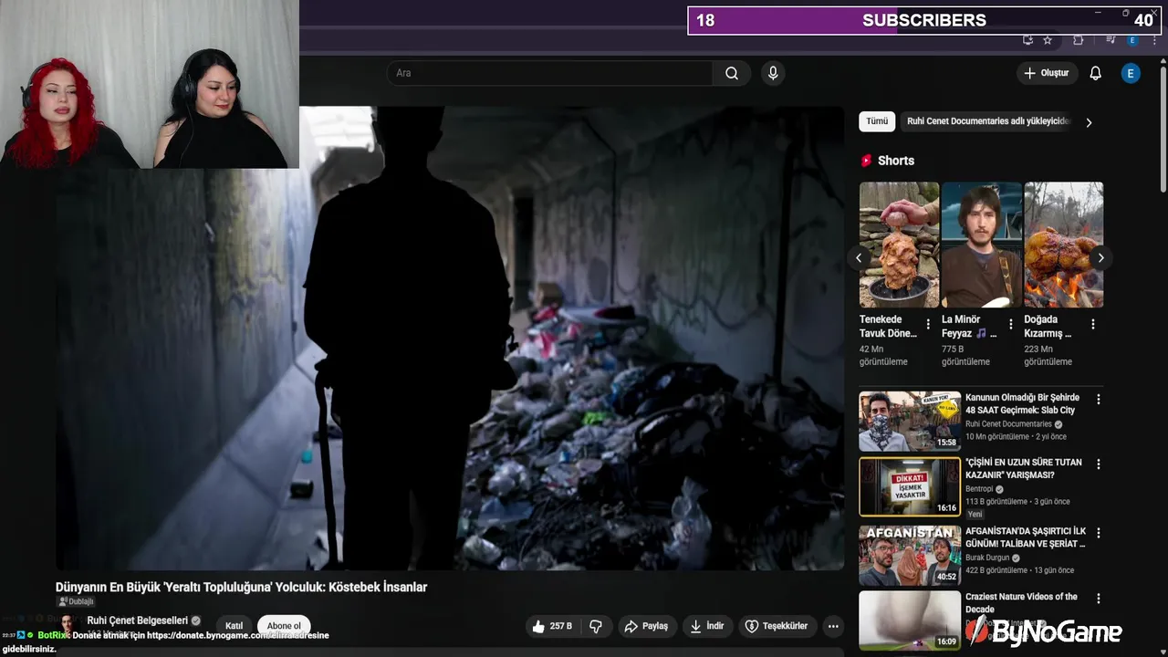This screenshot has height=657, width=1168.
Task: Show next Shorts with right arrow
Action: (1100, 258)
